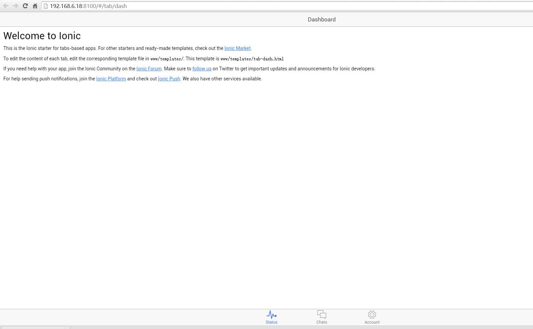The image size is (533, 329).
Task: Click the 'www/templates/' code path text
Action: (x=167, y=59)
